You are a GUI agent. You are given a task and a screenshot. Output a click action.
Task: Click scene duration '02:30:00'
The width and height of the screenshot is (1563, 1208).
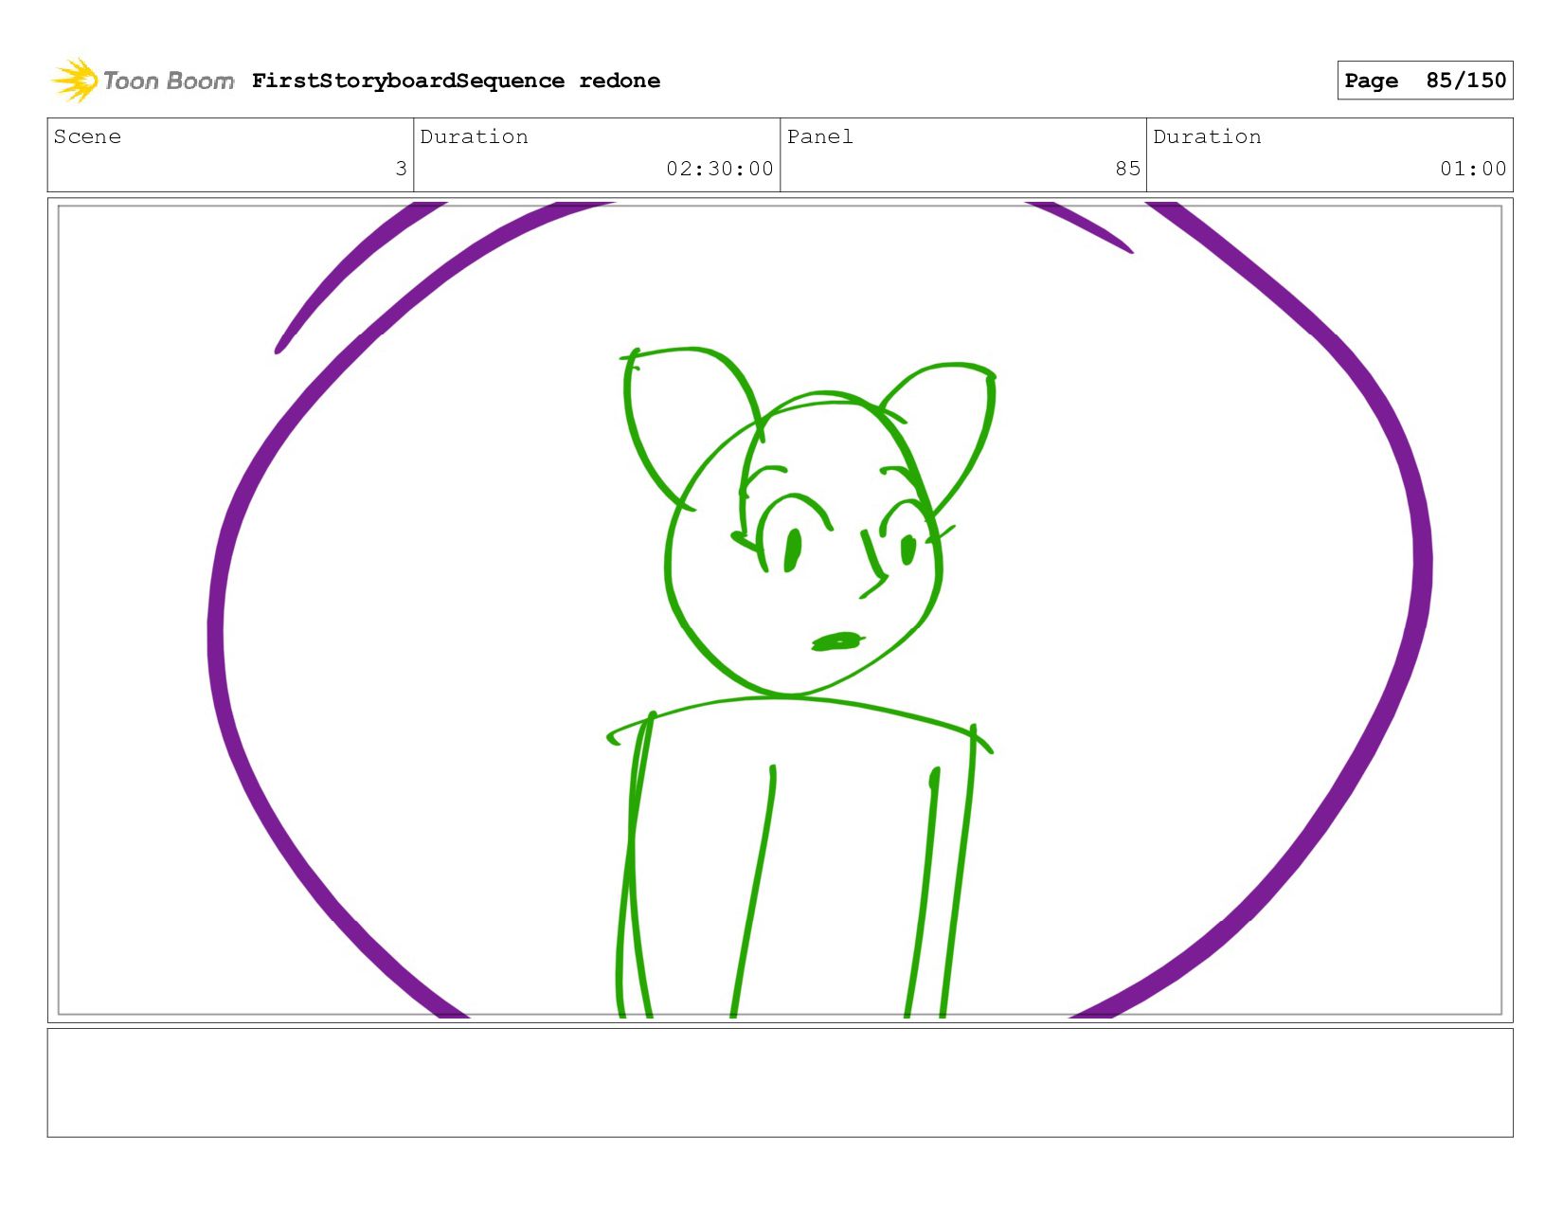tap(720, 169)
